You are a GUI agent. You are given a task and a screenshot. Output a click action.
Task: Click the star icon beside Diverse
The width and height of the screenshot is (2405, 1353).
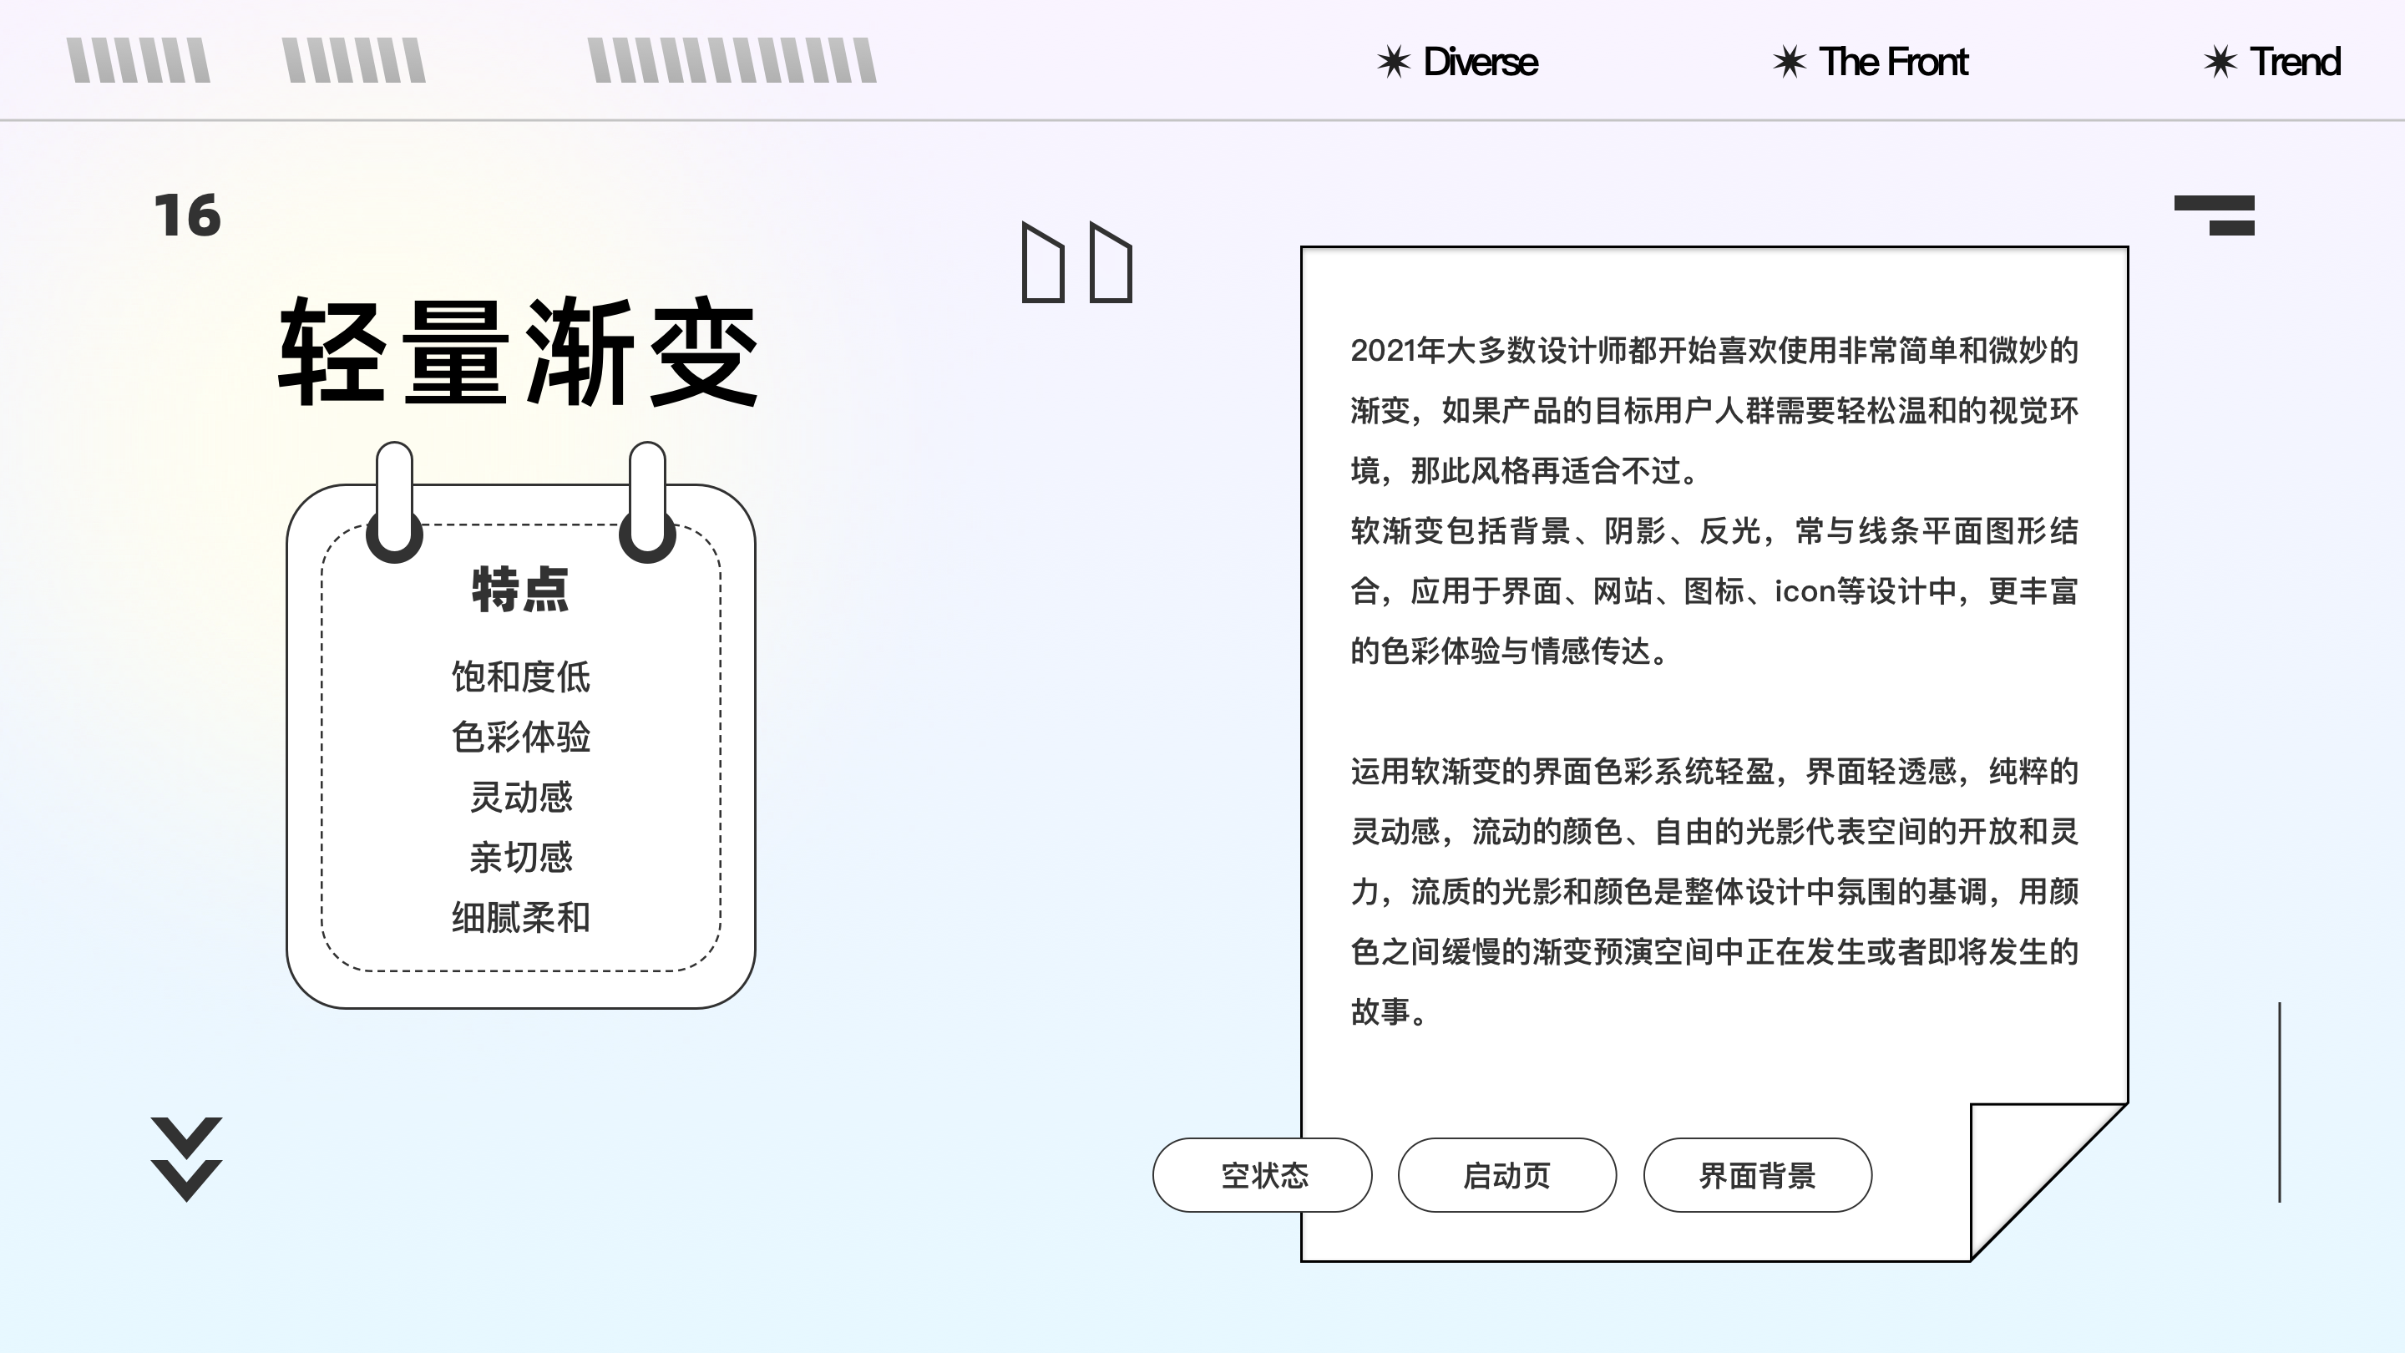tap(1393, 62)
